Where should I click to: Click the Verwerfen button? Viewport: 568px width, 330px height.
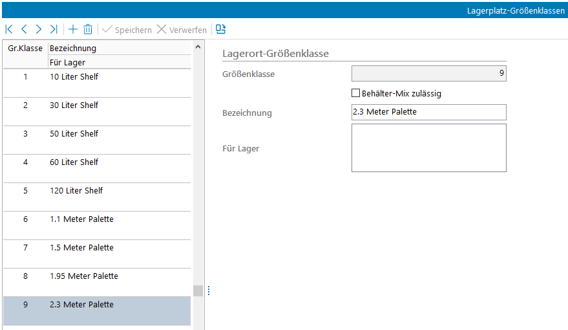tap(182, 30)
